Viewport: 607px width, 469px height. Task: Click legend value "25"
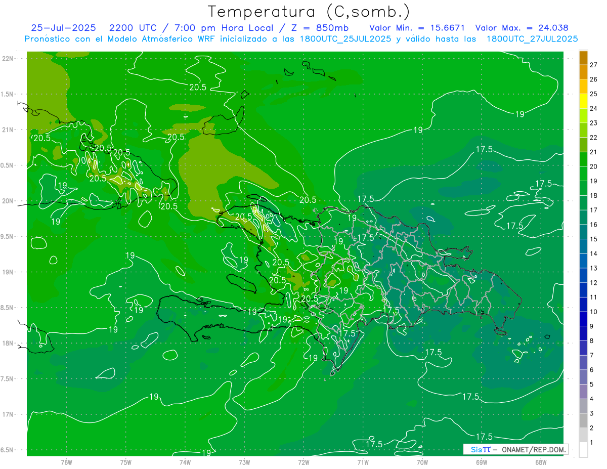(593, 94)
